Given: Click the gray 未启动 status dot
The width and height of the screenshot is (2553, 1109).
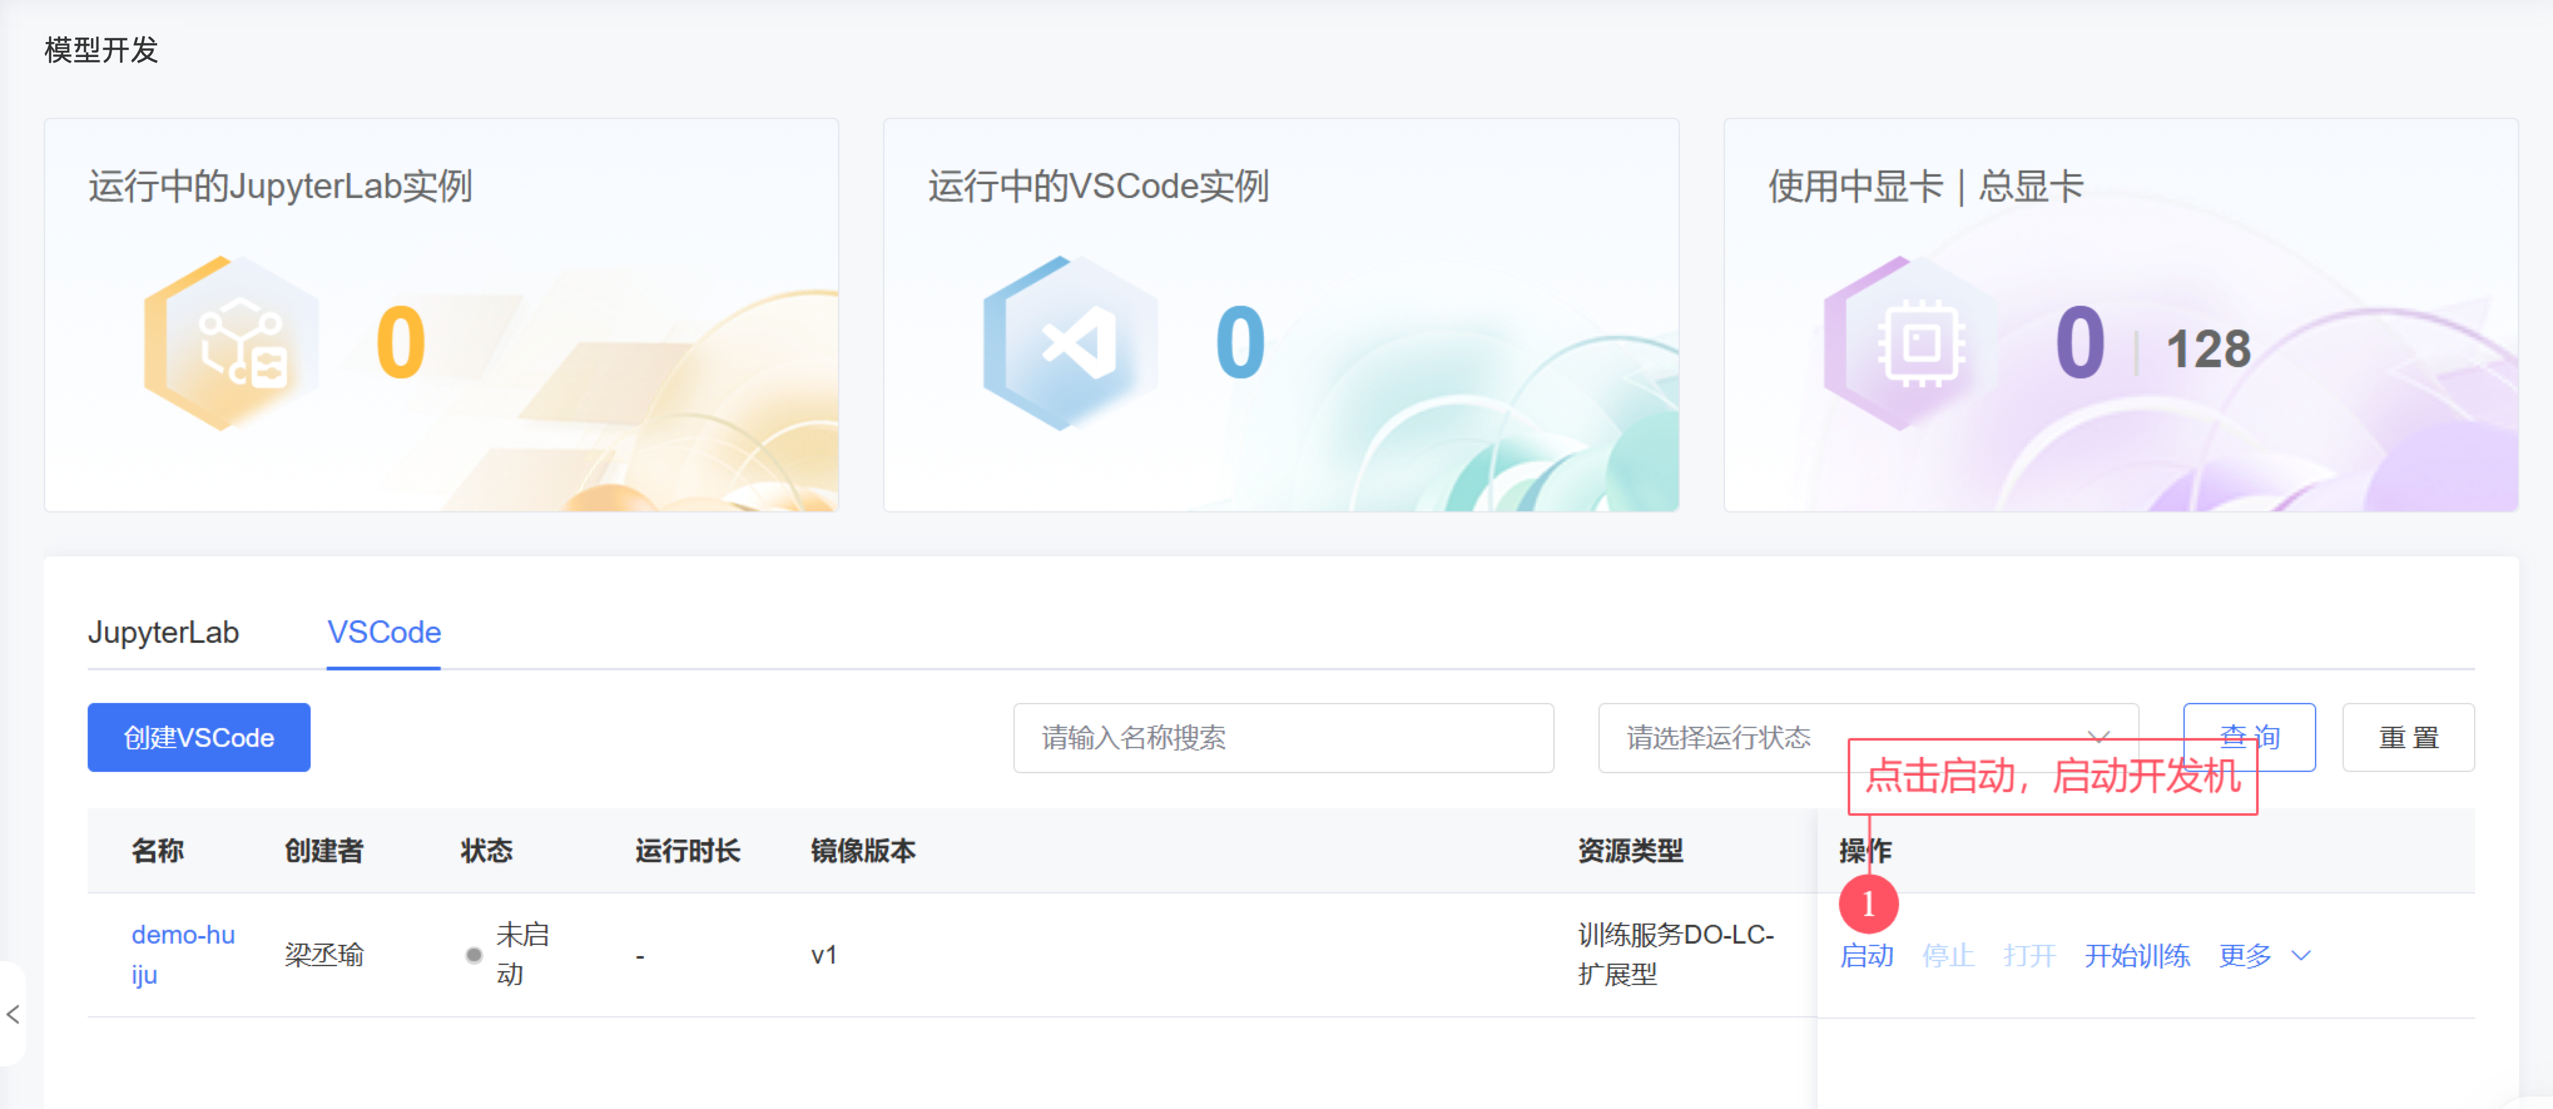Looking at the screenshot, I should 474,955.
